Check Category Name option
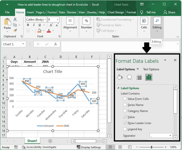Viewport: 182px width, 150px height. pos(125,111)
